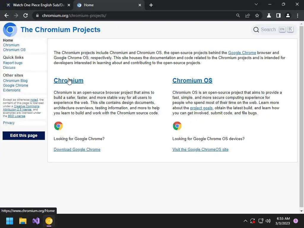Click Visit the Google ChromeOS site
Image resolution: width=304 pixels, height=228 pixels.
[x=200, y=150]
